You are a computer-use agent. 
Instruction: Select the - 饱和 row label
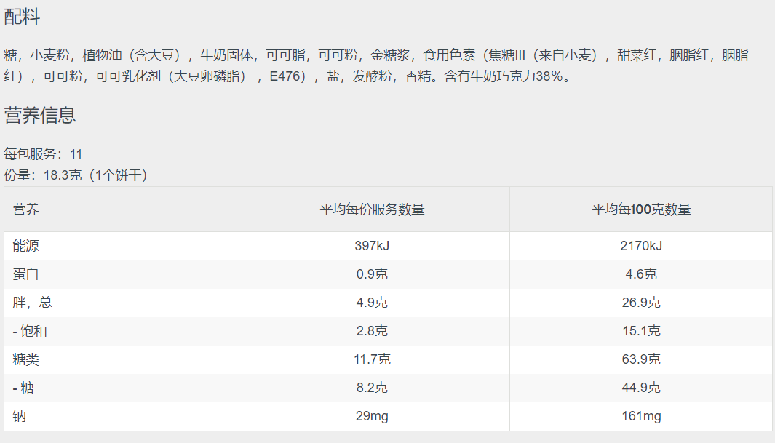pos(30,331)
